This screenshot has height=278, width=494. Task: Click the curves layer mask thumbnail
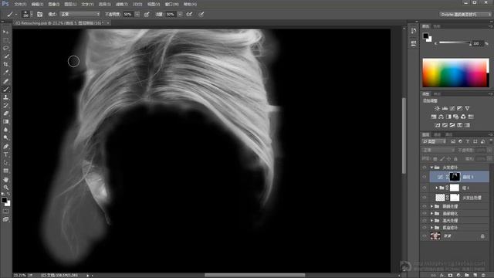coord(455,177)
